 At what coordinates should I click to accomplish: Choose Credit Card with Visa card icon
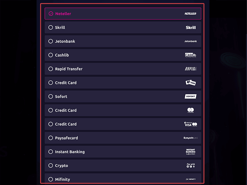pyautogui.click(x=123, y=83)
